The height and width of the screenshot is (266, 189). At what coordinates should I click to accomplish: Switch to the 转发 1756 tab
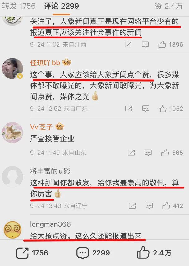[19, 6]
